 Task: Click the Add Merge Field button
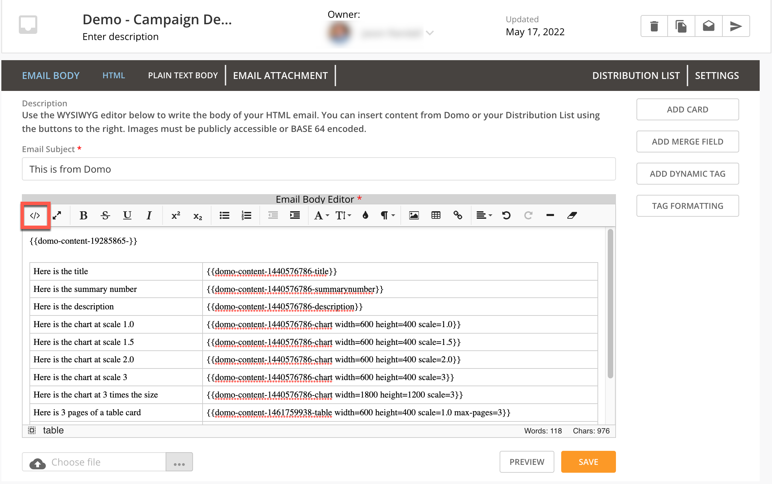coord(687,142)
